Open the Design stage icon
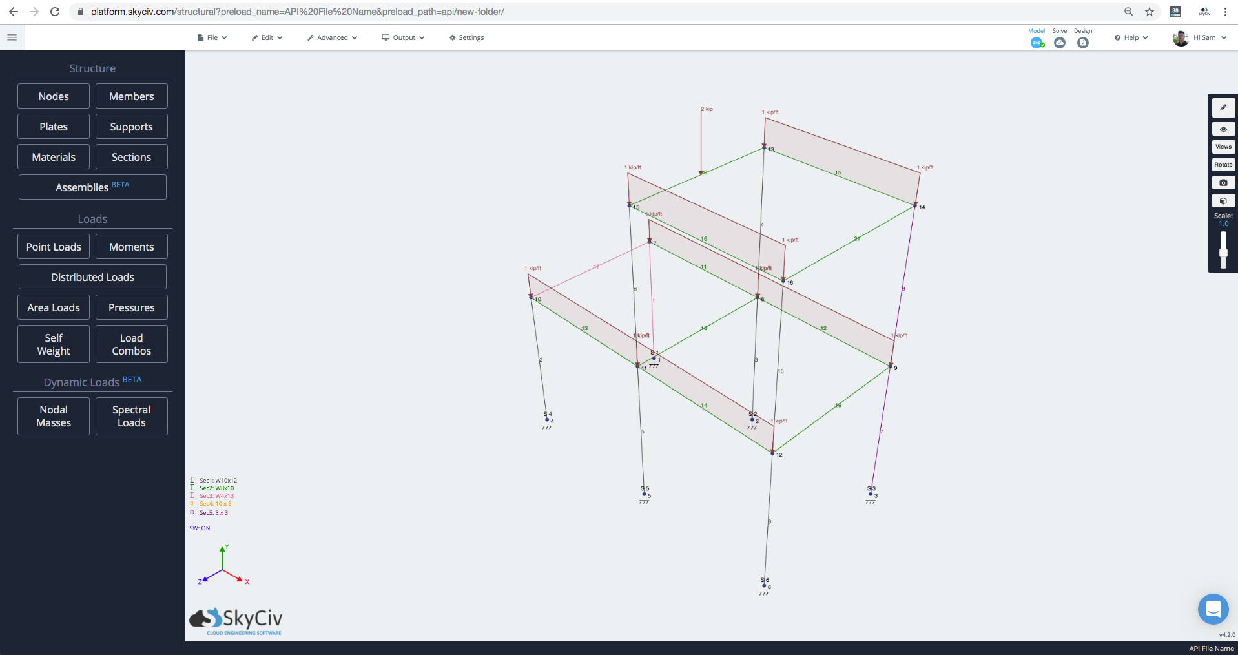This screenshot has height=655, width=1238. (x=1083, y=43)
